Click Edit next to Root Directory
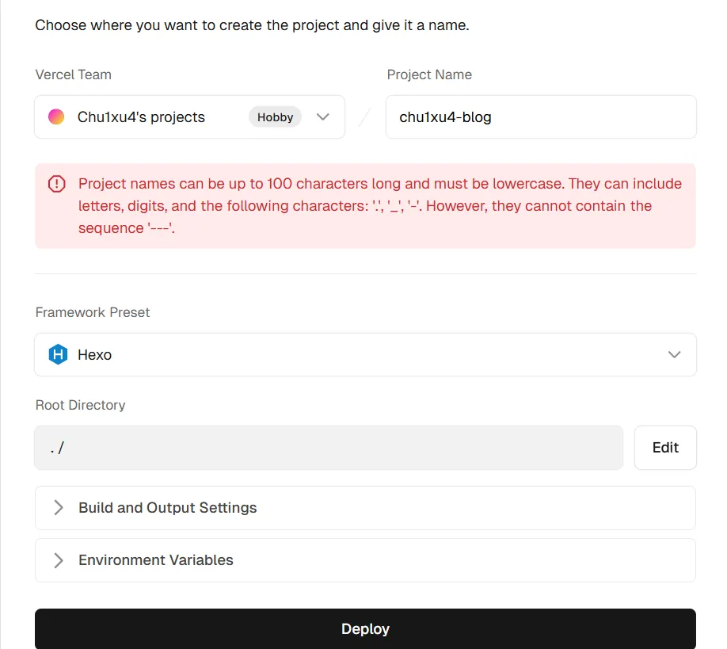Image resolution: width=727 pixels, height=649 pixels. pos(665,448)
